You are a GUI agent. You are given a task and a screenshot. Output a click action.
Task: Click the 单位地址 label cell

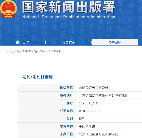click(47, 96)
